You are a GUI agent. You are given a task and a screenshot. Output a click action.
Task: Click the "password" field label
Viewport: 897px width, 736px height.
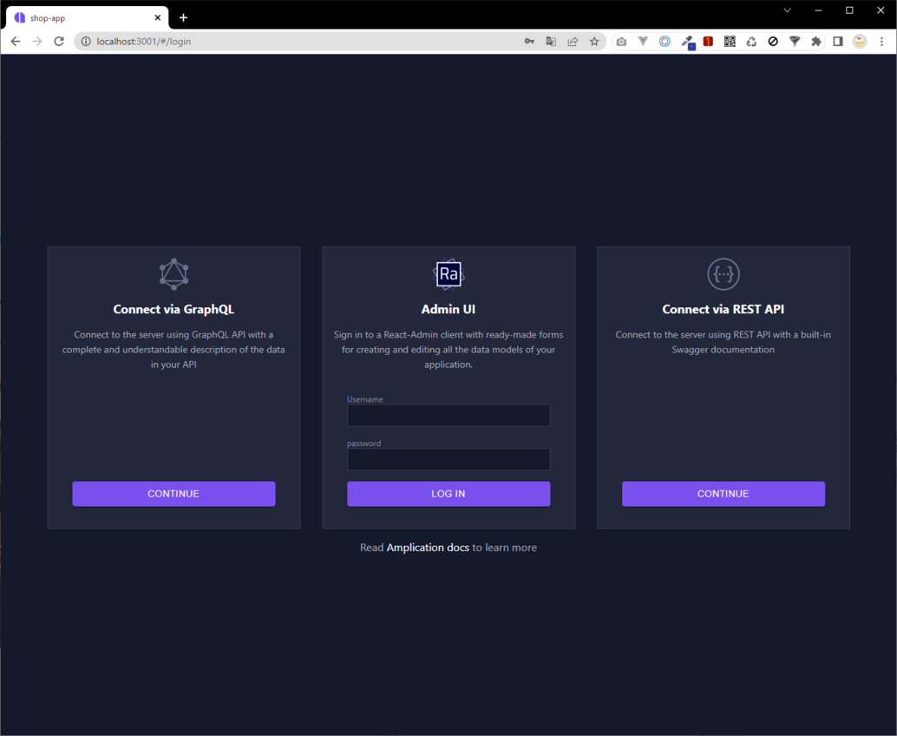(x=363, y=444)
